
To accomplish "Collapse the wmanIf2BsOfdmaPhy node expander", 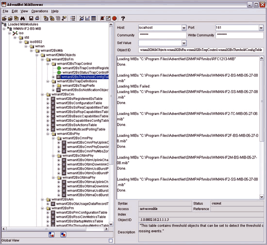I will (x=53, y=178).
